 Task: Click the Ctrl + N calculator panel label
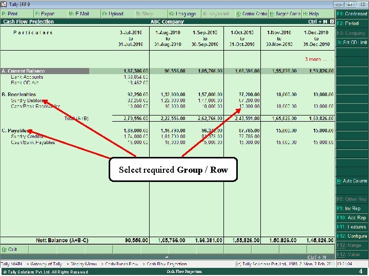[x=317, y=258]
